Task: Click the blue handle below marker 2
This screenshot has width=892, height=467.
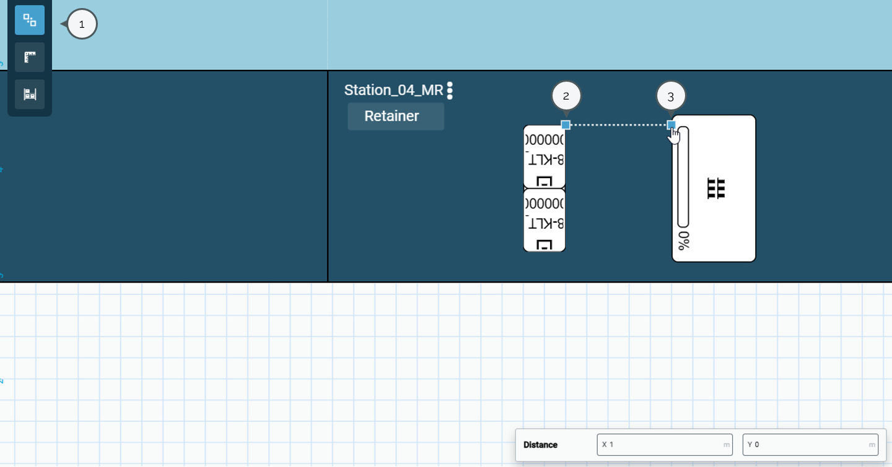Action: [x=566, y=125]
